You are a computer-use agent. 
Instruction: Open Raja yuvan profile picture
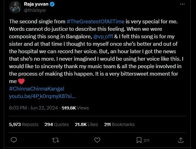pyautogui.click(x=15, y=7)
